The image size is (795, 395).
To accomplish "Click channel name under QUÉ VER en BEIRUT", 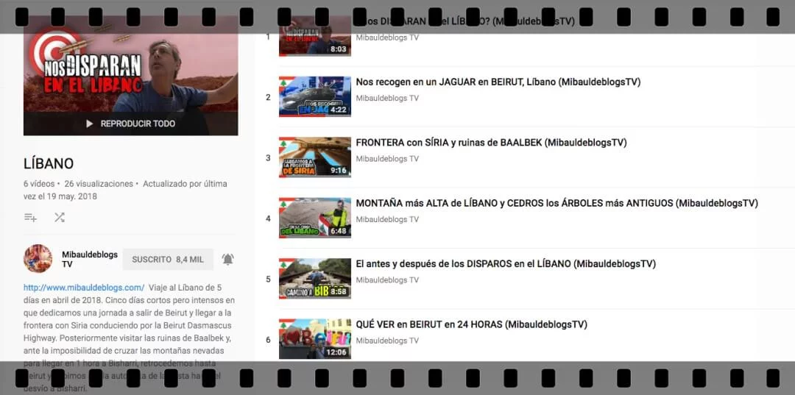I will (x=387, y=341).
